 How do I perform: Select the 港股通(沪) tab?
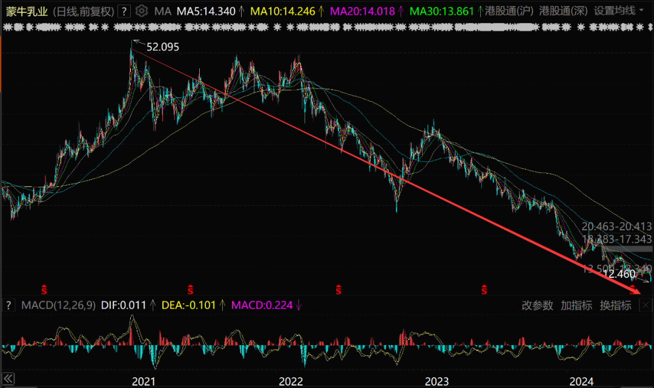pyautogui.click(x=509, y=11)
